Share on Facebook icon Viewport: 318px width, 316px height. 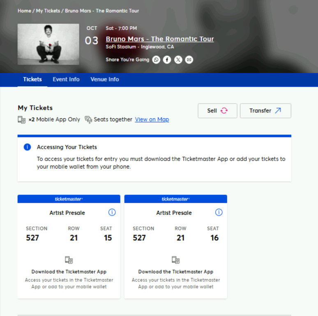[167, 60]
